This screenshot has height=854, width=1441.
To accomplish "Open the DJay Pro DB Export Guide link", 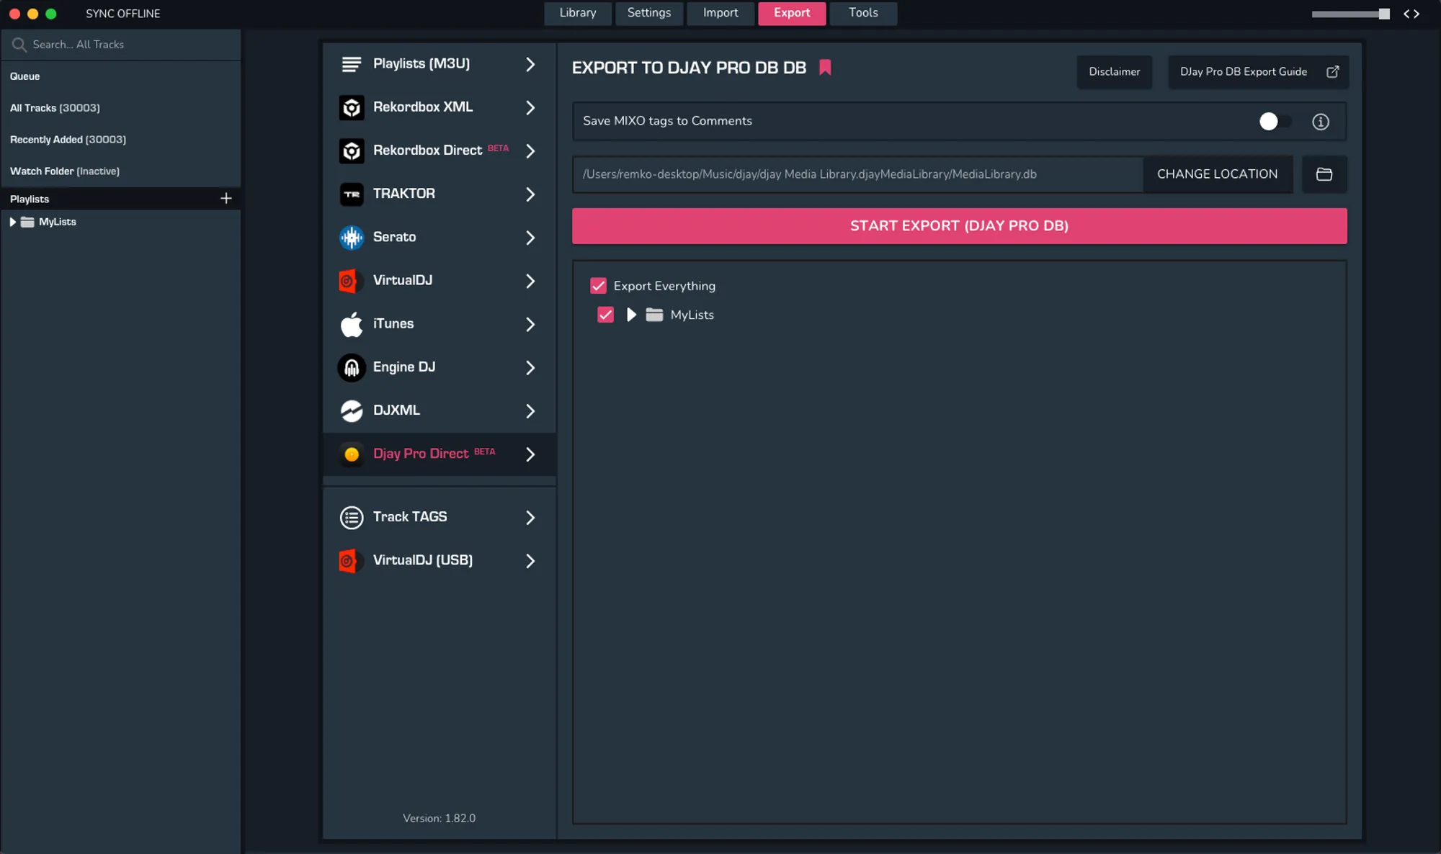I will coord(1257,72).
